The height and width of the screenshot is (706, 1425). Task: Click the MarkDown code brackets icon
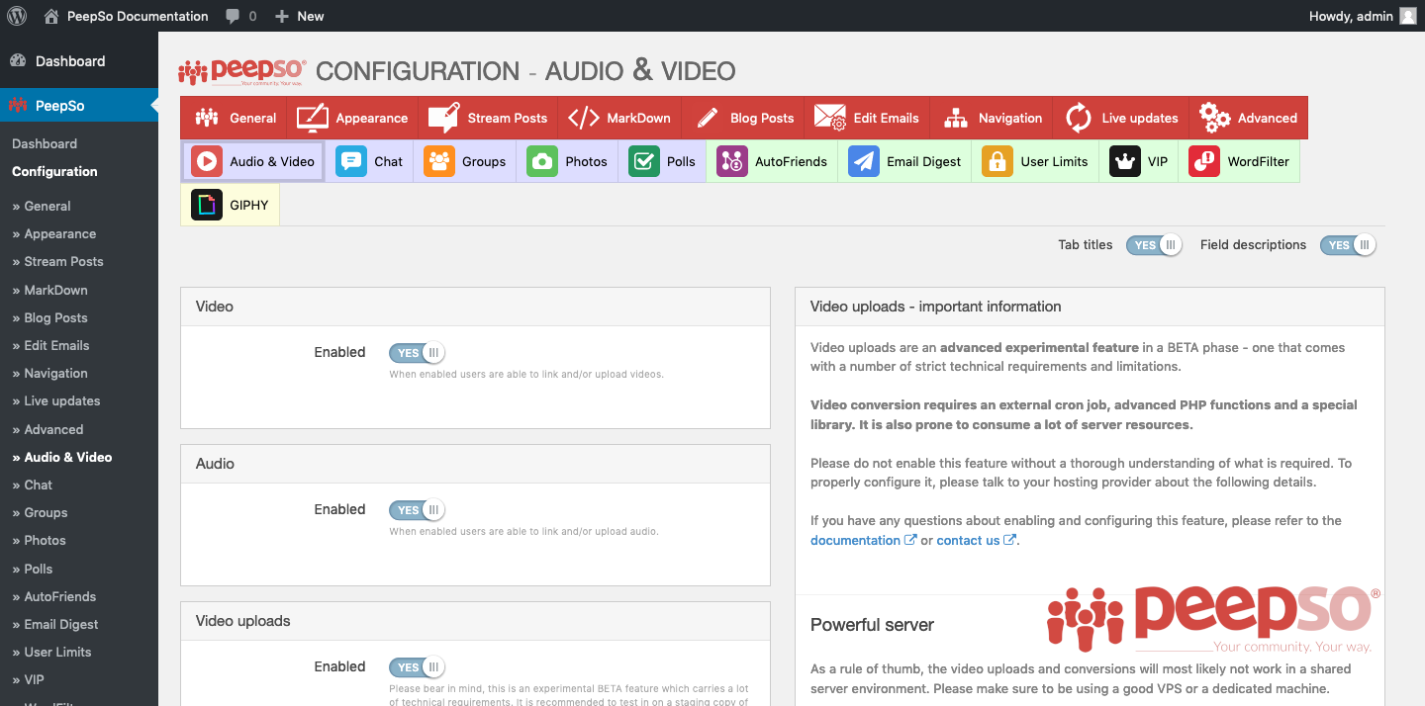(x=583, y=118)
